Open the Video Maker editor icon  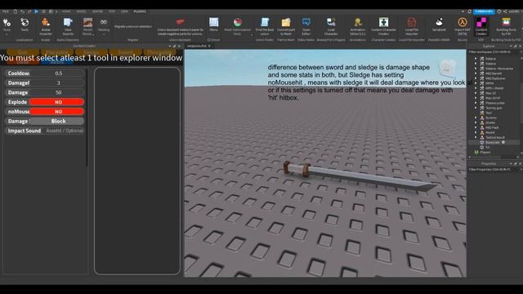click(x=306, y=22)
